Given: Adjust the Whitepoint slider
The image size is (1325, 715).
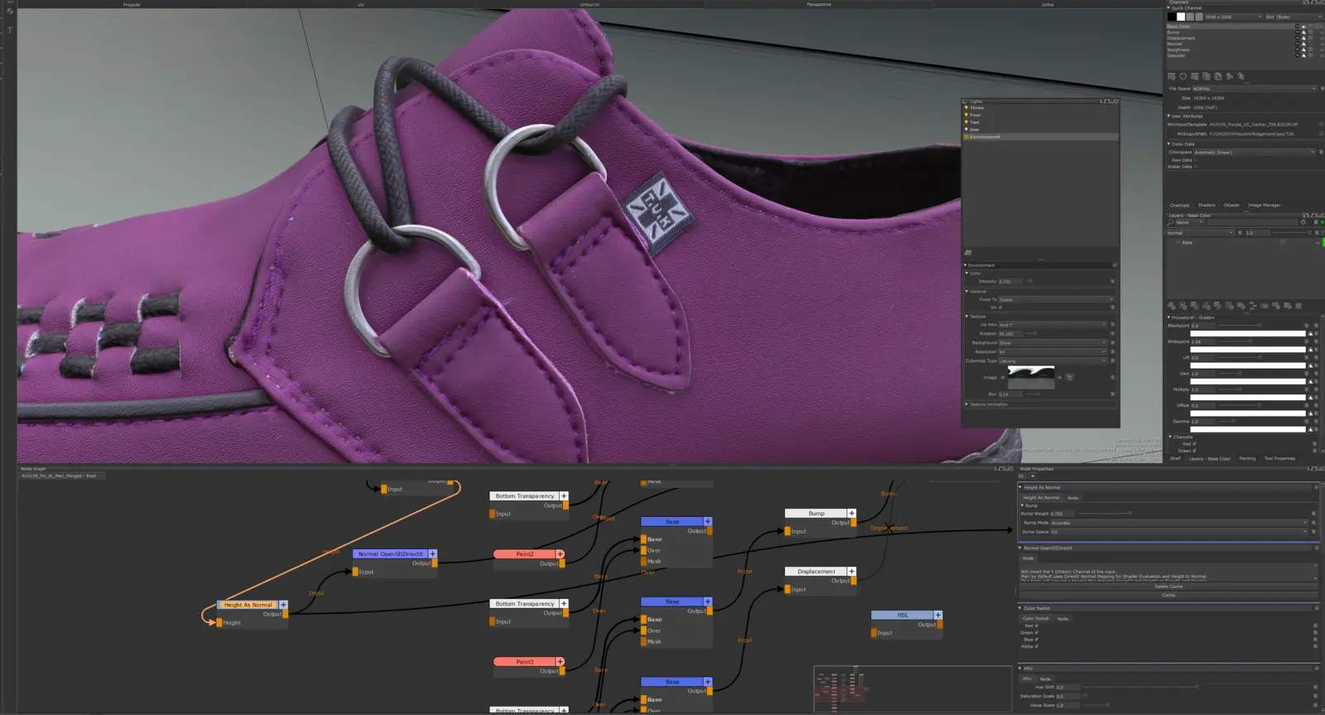Looking at the screenshot, I should (x=1252, y=341).
